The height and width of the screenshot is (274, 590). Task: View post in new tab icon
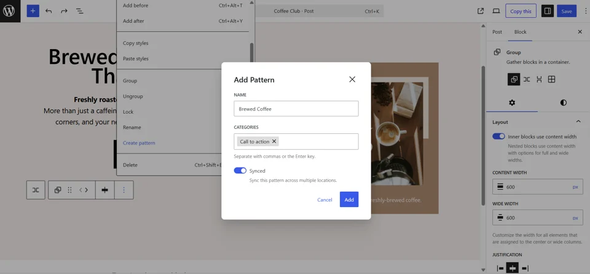tap(481, 11)
